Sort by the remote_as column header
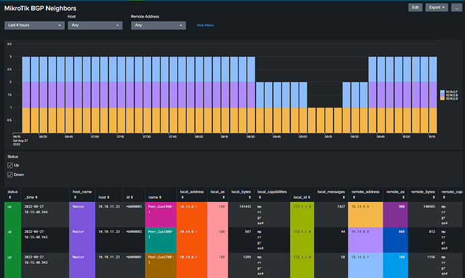The height and width of the screenshot is (278, 465). pos(396,195)
